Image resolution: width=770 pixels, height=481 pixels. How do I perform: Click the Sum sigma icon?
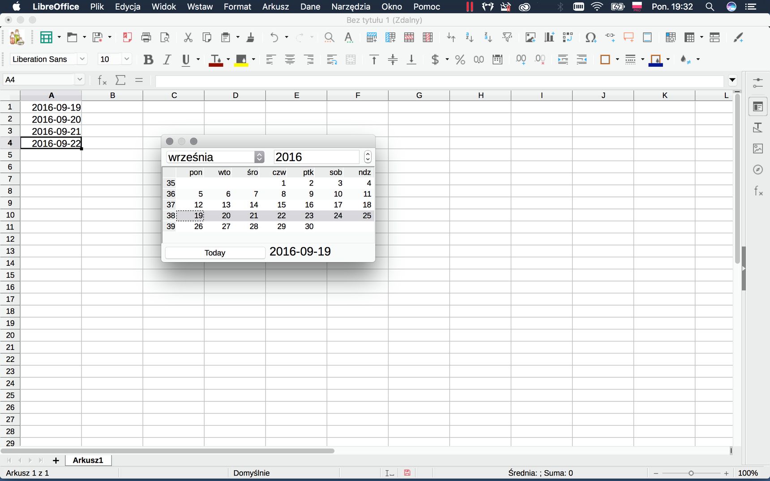[120, 80]
